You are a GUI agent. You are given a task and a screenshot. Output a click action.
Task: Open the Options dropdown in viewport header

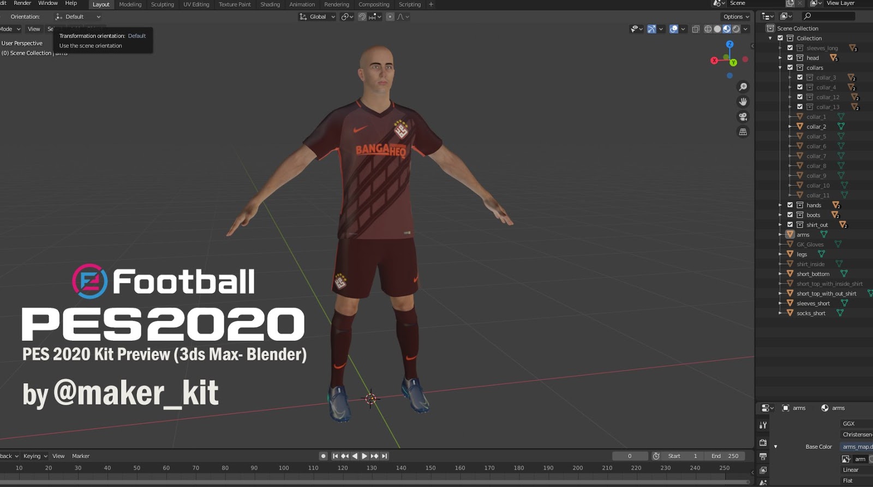(736, 17)
